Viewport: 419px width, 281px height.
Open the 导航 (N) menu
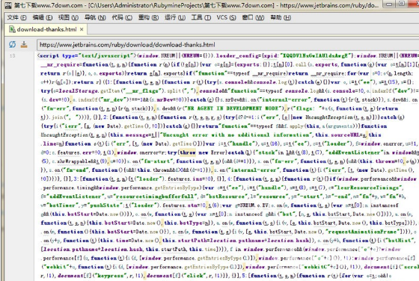point(95,18)
